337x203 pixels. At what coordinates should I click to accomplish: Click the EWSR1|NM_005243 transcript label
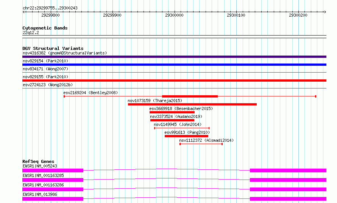click(40, 166)
